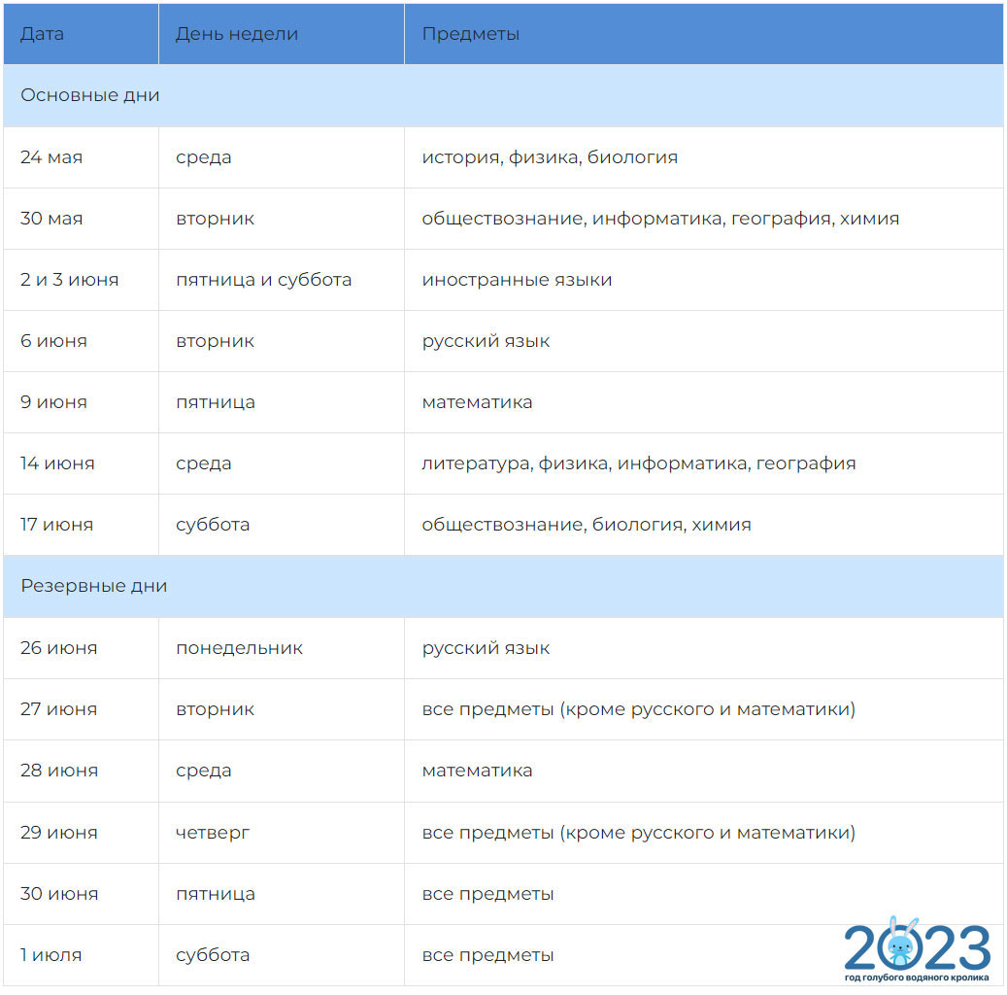Screen dimensions: 1007x995
Task: Select the "Резервные дни" section row
Action: click(x=93, y=586)
